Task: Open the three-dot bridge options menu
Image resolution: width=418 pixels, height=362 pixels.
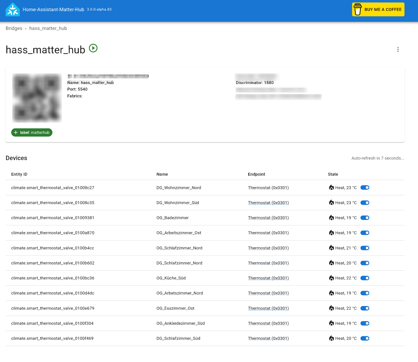Action: click(x=398, y=50)
